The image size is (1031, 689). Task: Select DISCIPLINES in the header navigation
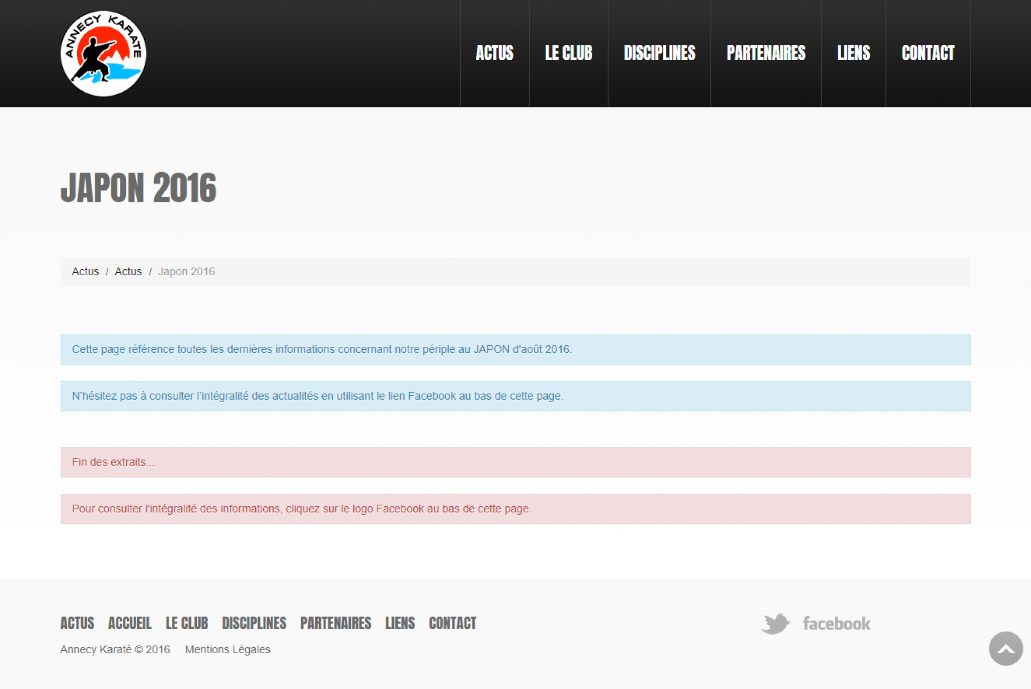659,53
